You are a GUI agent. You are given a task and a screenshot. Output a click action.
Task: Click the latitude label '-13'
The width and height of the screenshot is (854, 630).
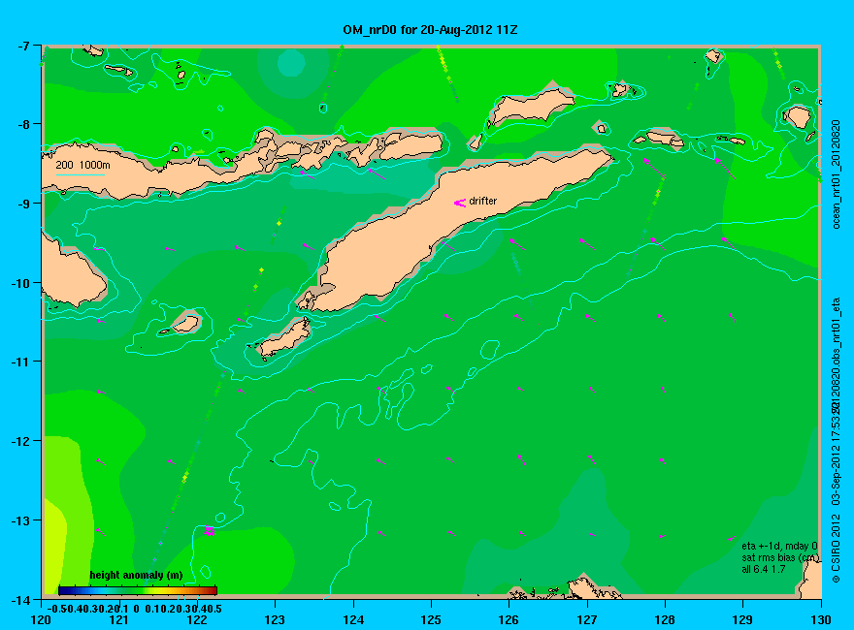(x=19, y=520)
